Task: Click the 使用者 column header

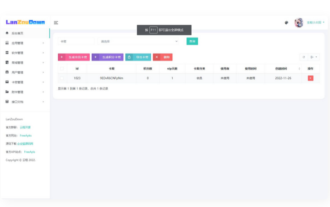Action: (225, 68)
